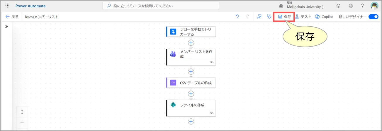The width and height of the screenshot is (382, 131).
Task: Open the flow checker stethoscope icon
Action: tap(269, 17)
